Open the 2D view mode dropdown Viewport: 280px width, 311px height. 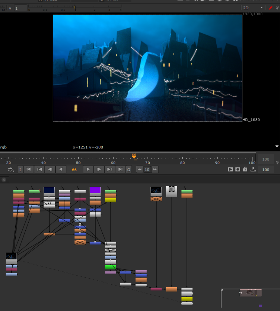click(253, 8)
